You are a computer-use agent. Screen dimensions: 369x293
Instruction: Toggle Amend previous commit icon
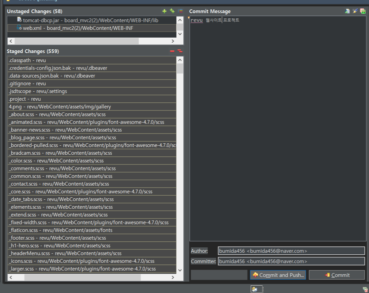click(x=347, y=11)
